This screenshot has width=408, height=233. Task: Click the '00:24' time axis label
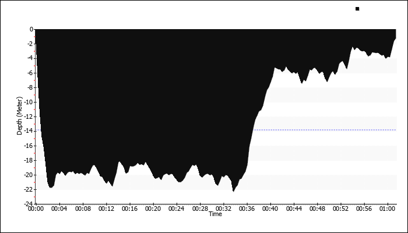coord(177,209)
